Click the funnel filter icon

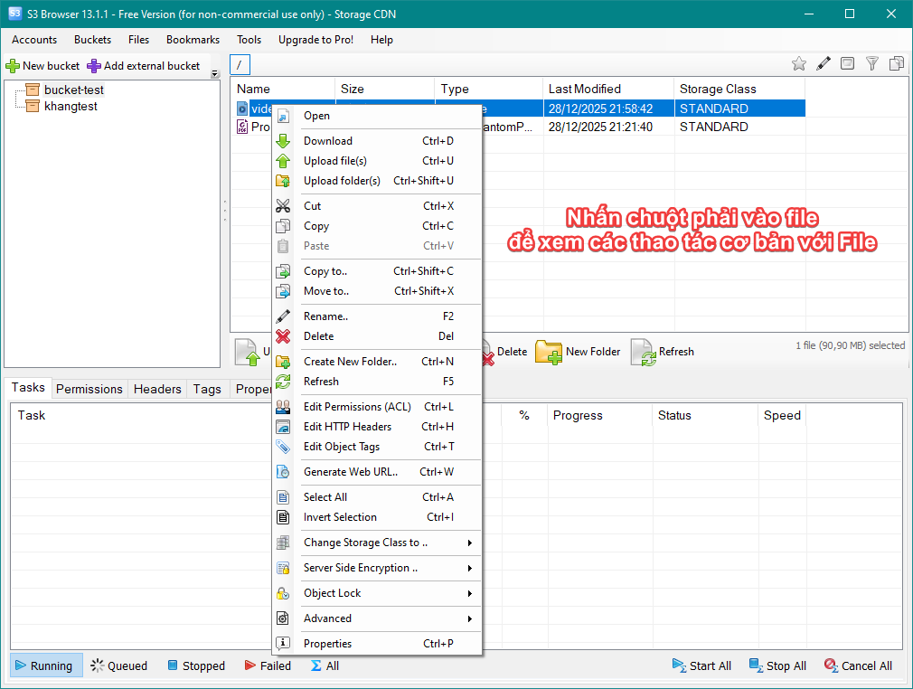coord(872,63)
